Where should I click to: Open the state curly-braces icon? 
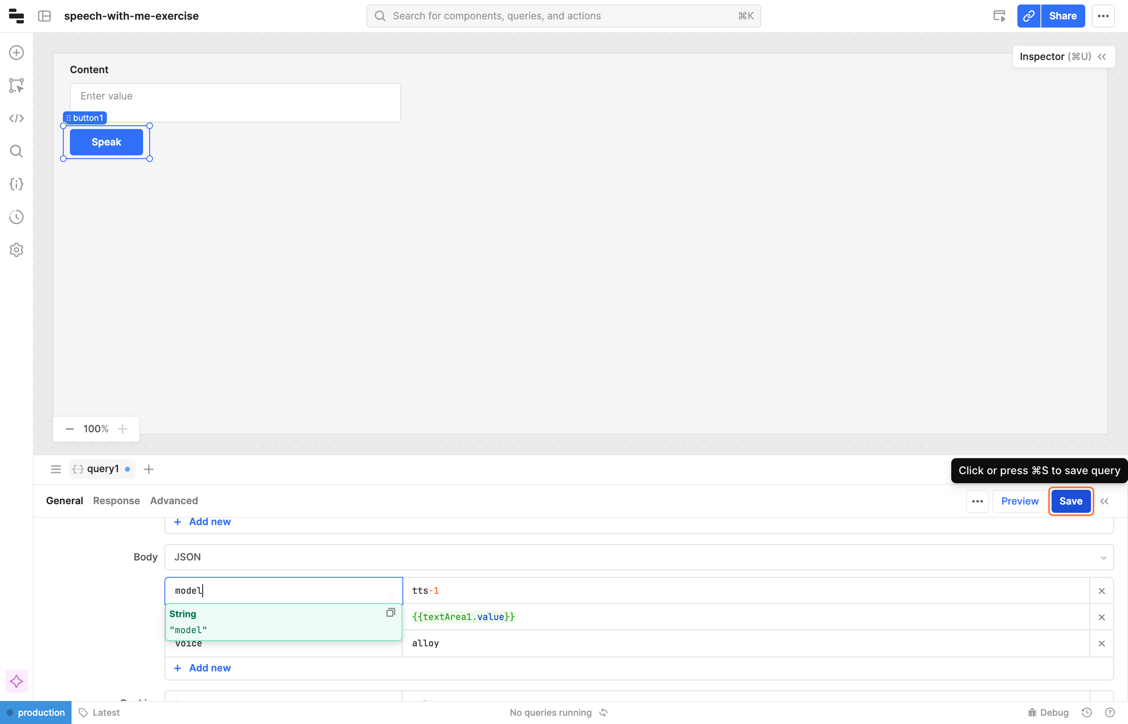point(16,184)
